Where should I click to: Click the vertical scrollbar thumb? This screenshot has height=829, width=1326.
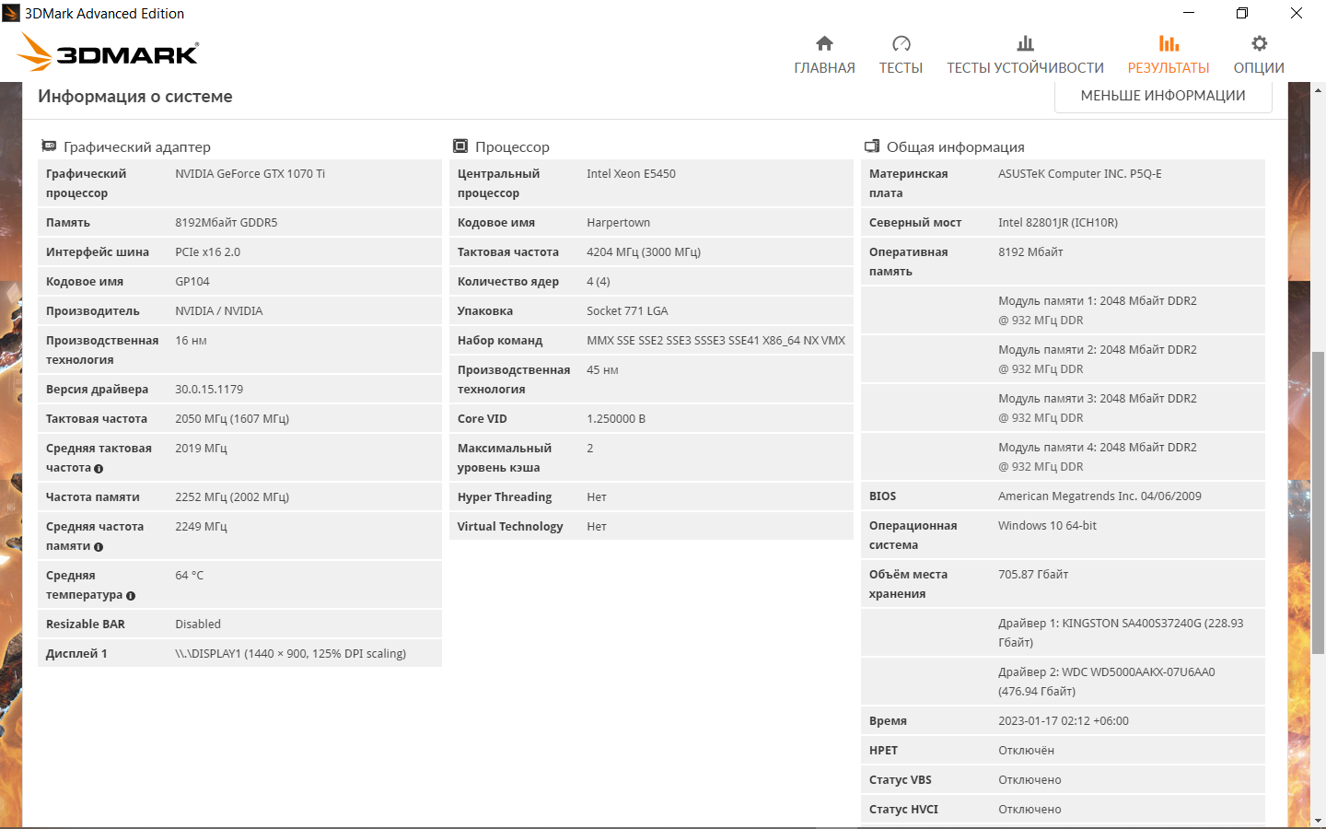pos(1319,502)
